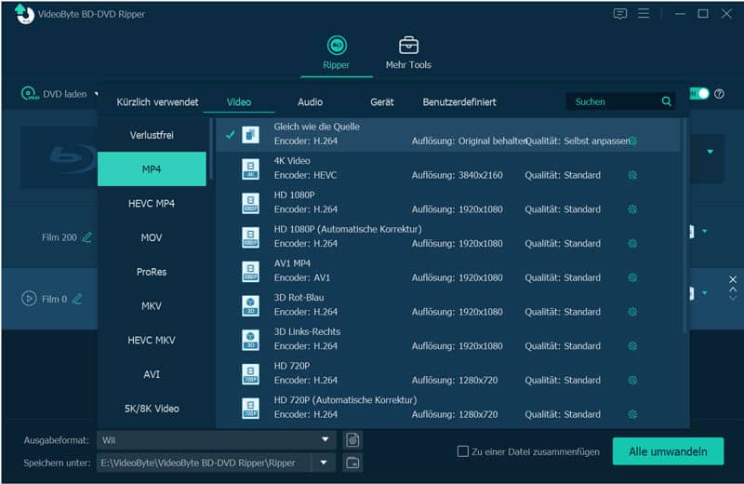The height and width of the screenshot is (484, 744).
Task: Expand the Speichern unter path dropdown
Action: (x=324, y=463)
